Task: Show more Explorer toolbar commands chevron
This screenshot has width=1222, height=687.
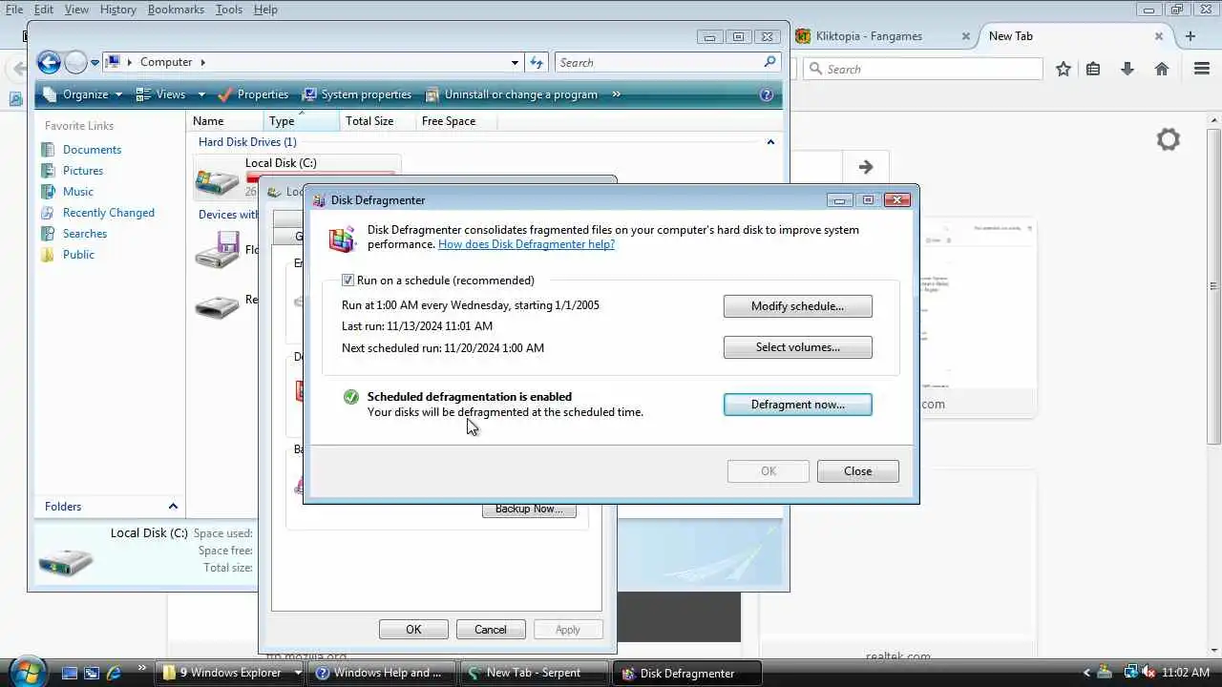Action: 616,94
